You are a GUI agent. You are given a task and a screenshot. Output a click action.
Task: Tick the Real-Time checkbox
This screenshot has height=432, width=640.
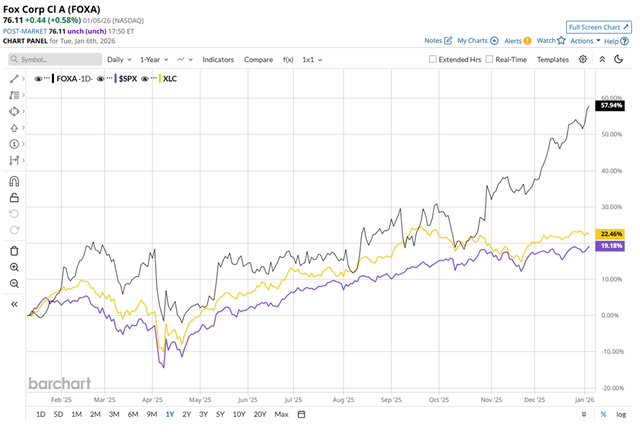(489, 59)
